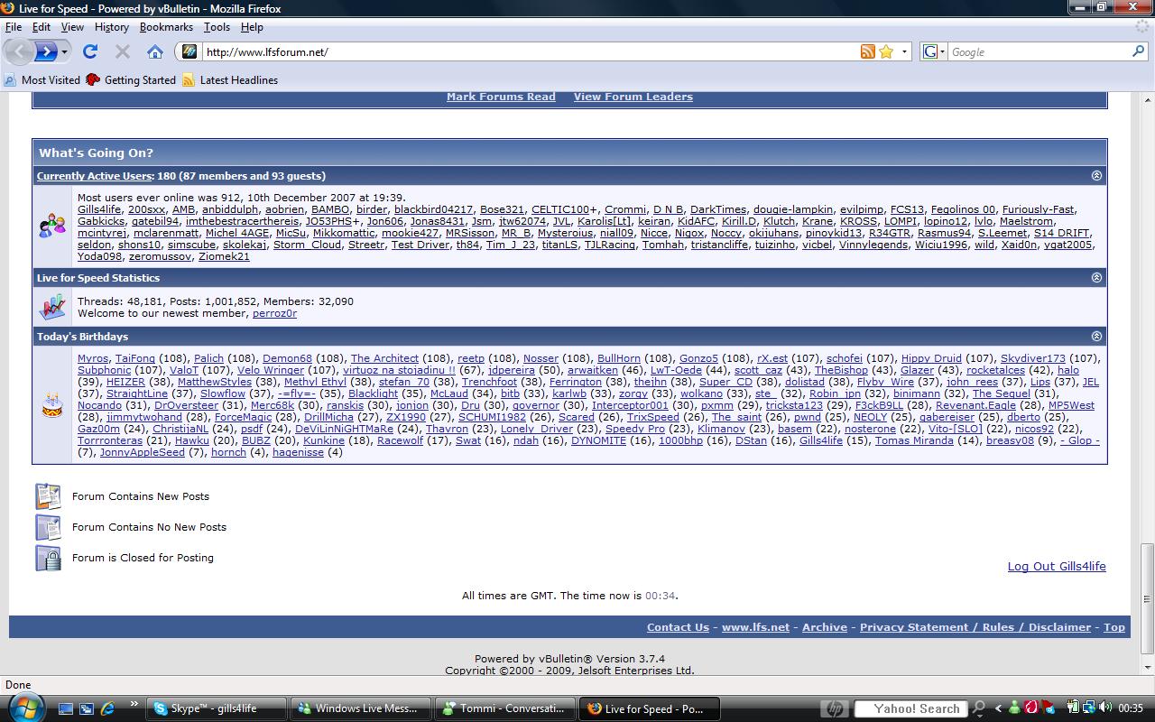Open the address bar URL history dropdown
1155x722 pixels.
click(904, 51)
